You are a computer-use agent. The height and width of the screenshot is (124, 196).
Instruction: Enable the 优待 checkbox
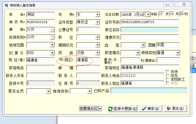(x=168, y=72)
